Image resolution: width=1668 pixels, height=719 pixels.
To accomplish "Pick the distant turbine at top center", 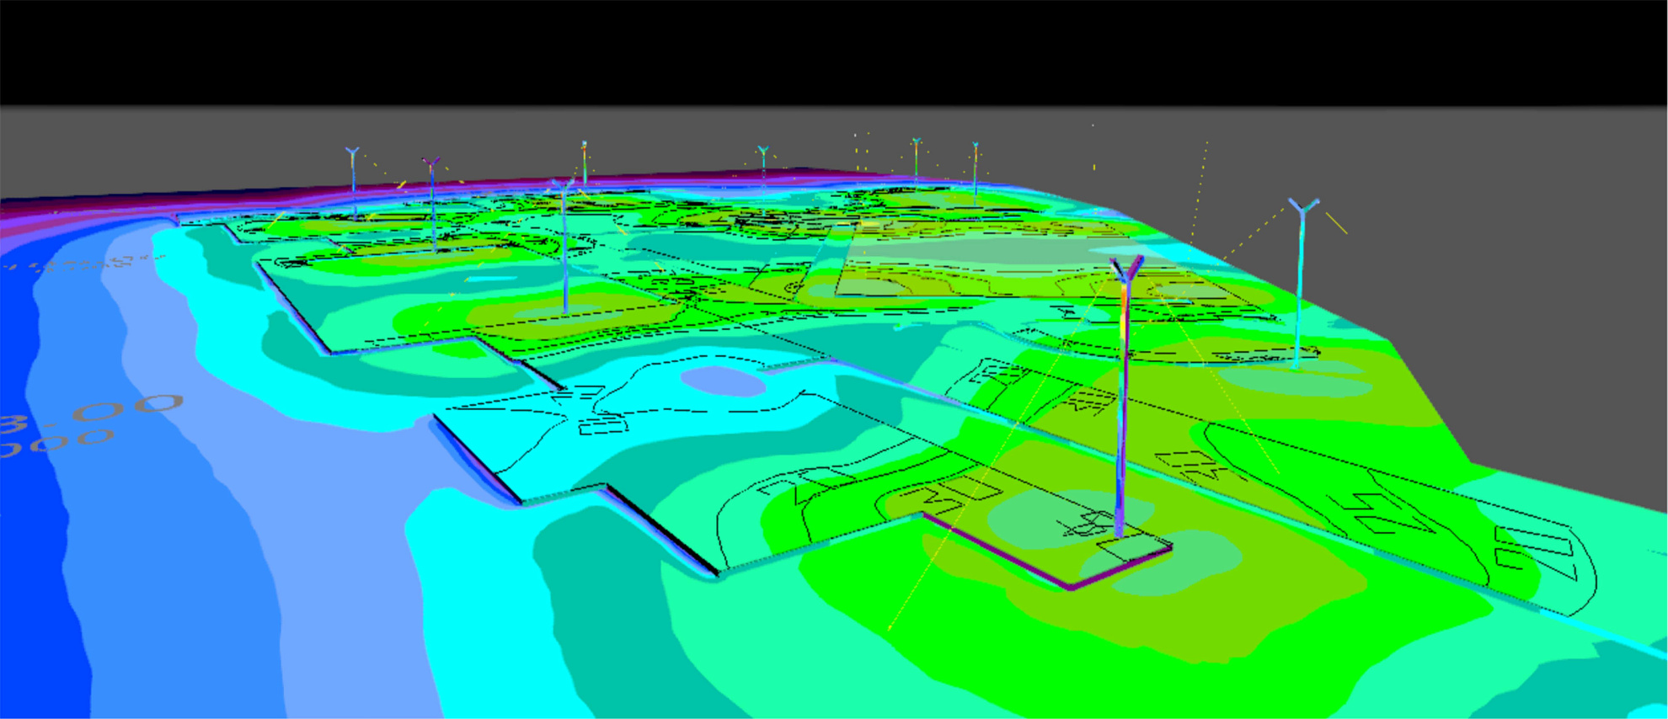I will point(762,152).
